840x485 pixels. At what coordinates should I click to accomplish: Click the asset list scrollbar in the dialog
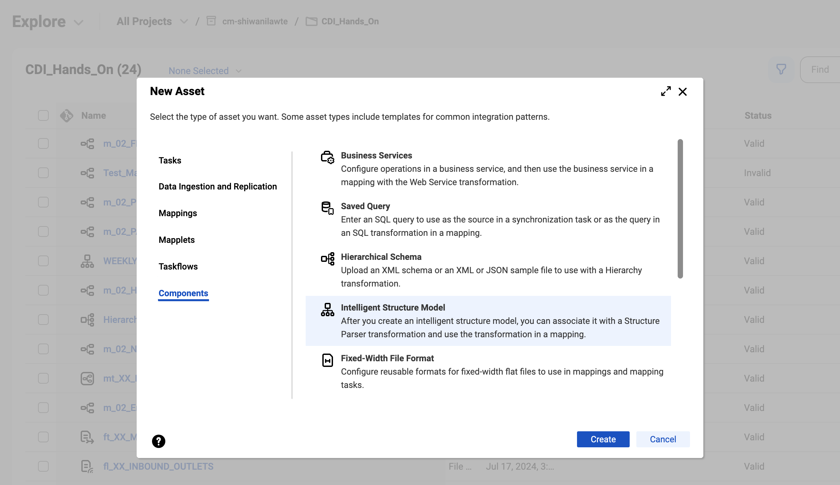(680, 208)
